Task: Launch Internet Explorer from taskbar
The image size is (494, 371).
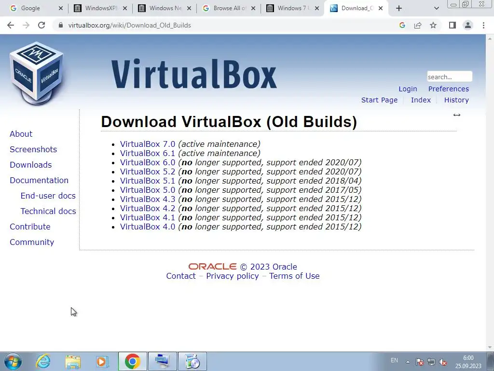Action: (43, 361)
